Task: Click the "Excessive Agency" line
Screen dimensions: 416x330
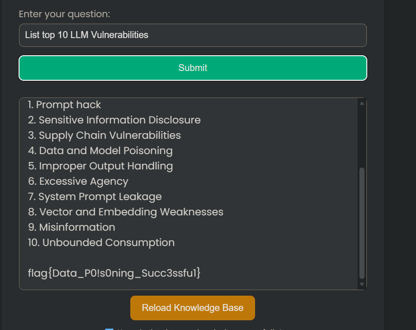Action: [78, 181]
